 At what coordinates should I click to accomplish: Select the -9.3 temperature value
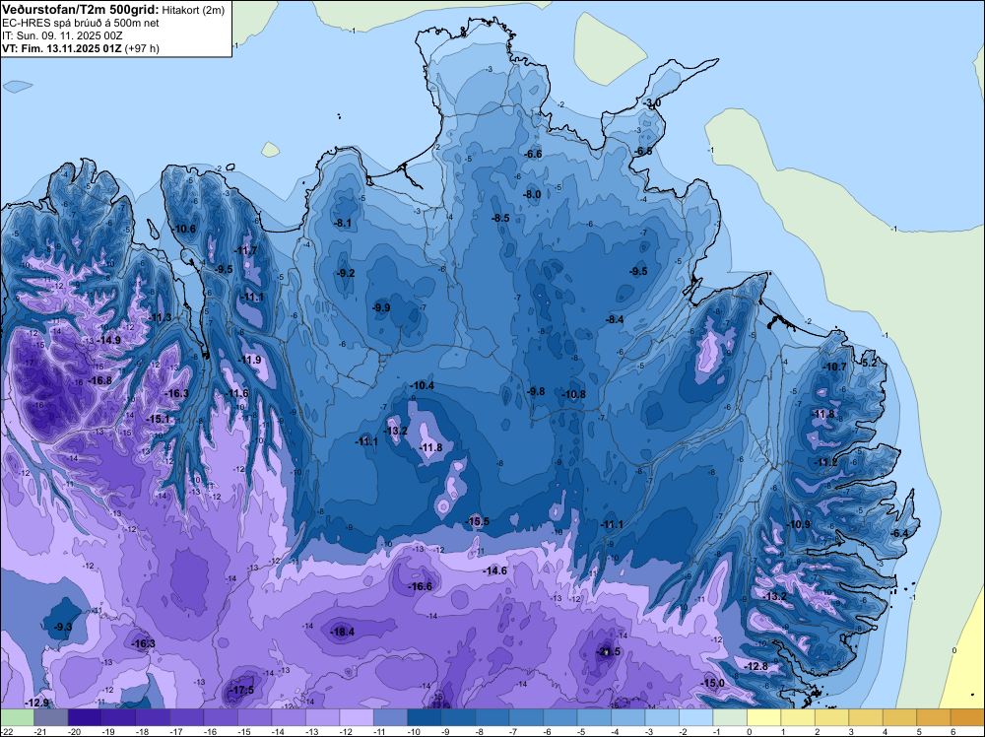63,627
